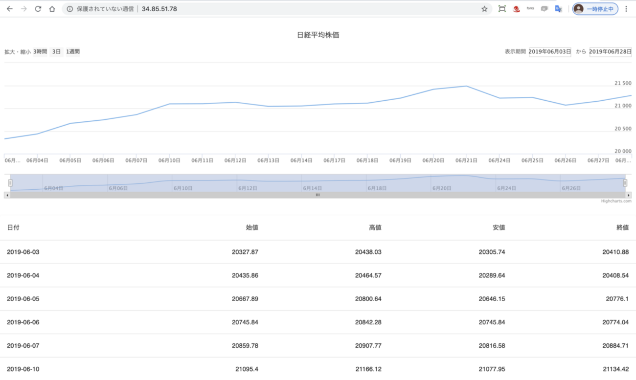Edit the end date 2019年06月28日
Screen dimensions: 636x380
click(x=610, y=52)
